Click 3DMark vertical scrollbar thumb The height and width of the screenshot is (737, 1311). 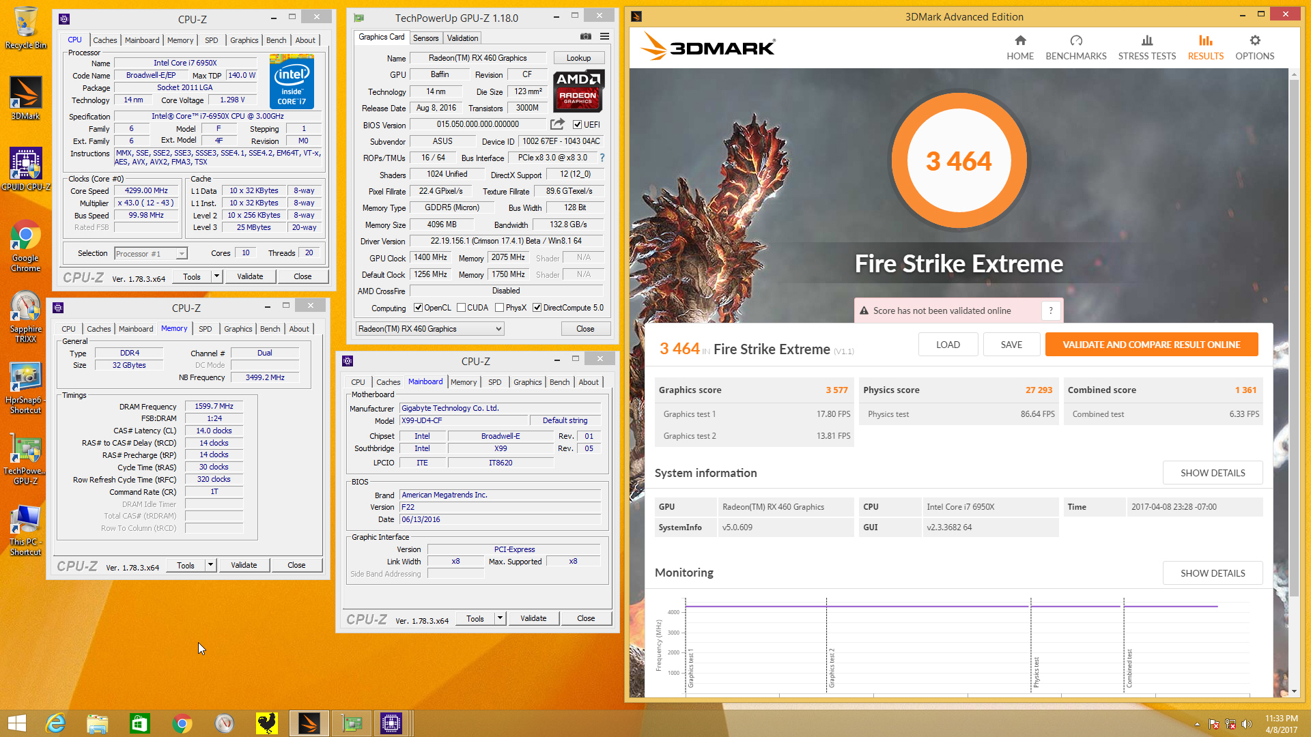1293,337
